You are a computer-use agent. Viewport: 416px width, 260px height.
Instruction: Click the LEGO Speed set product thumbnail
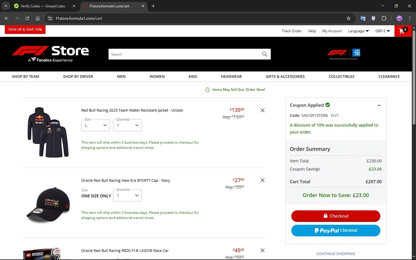point(42,254)
